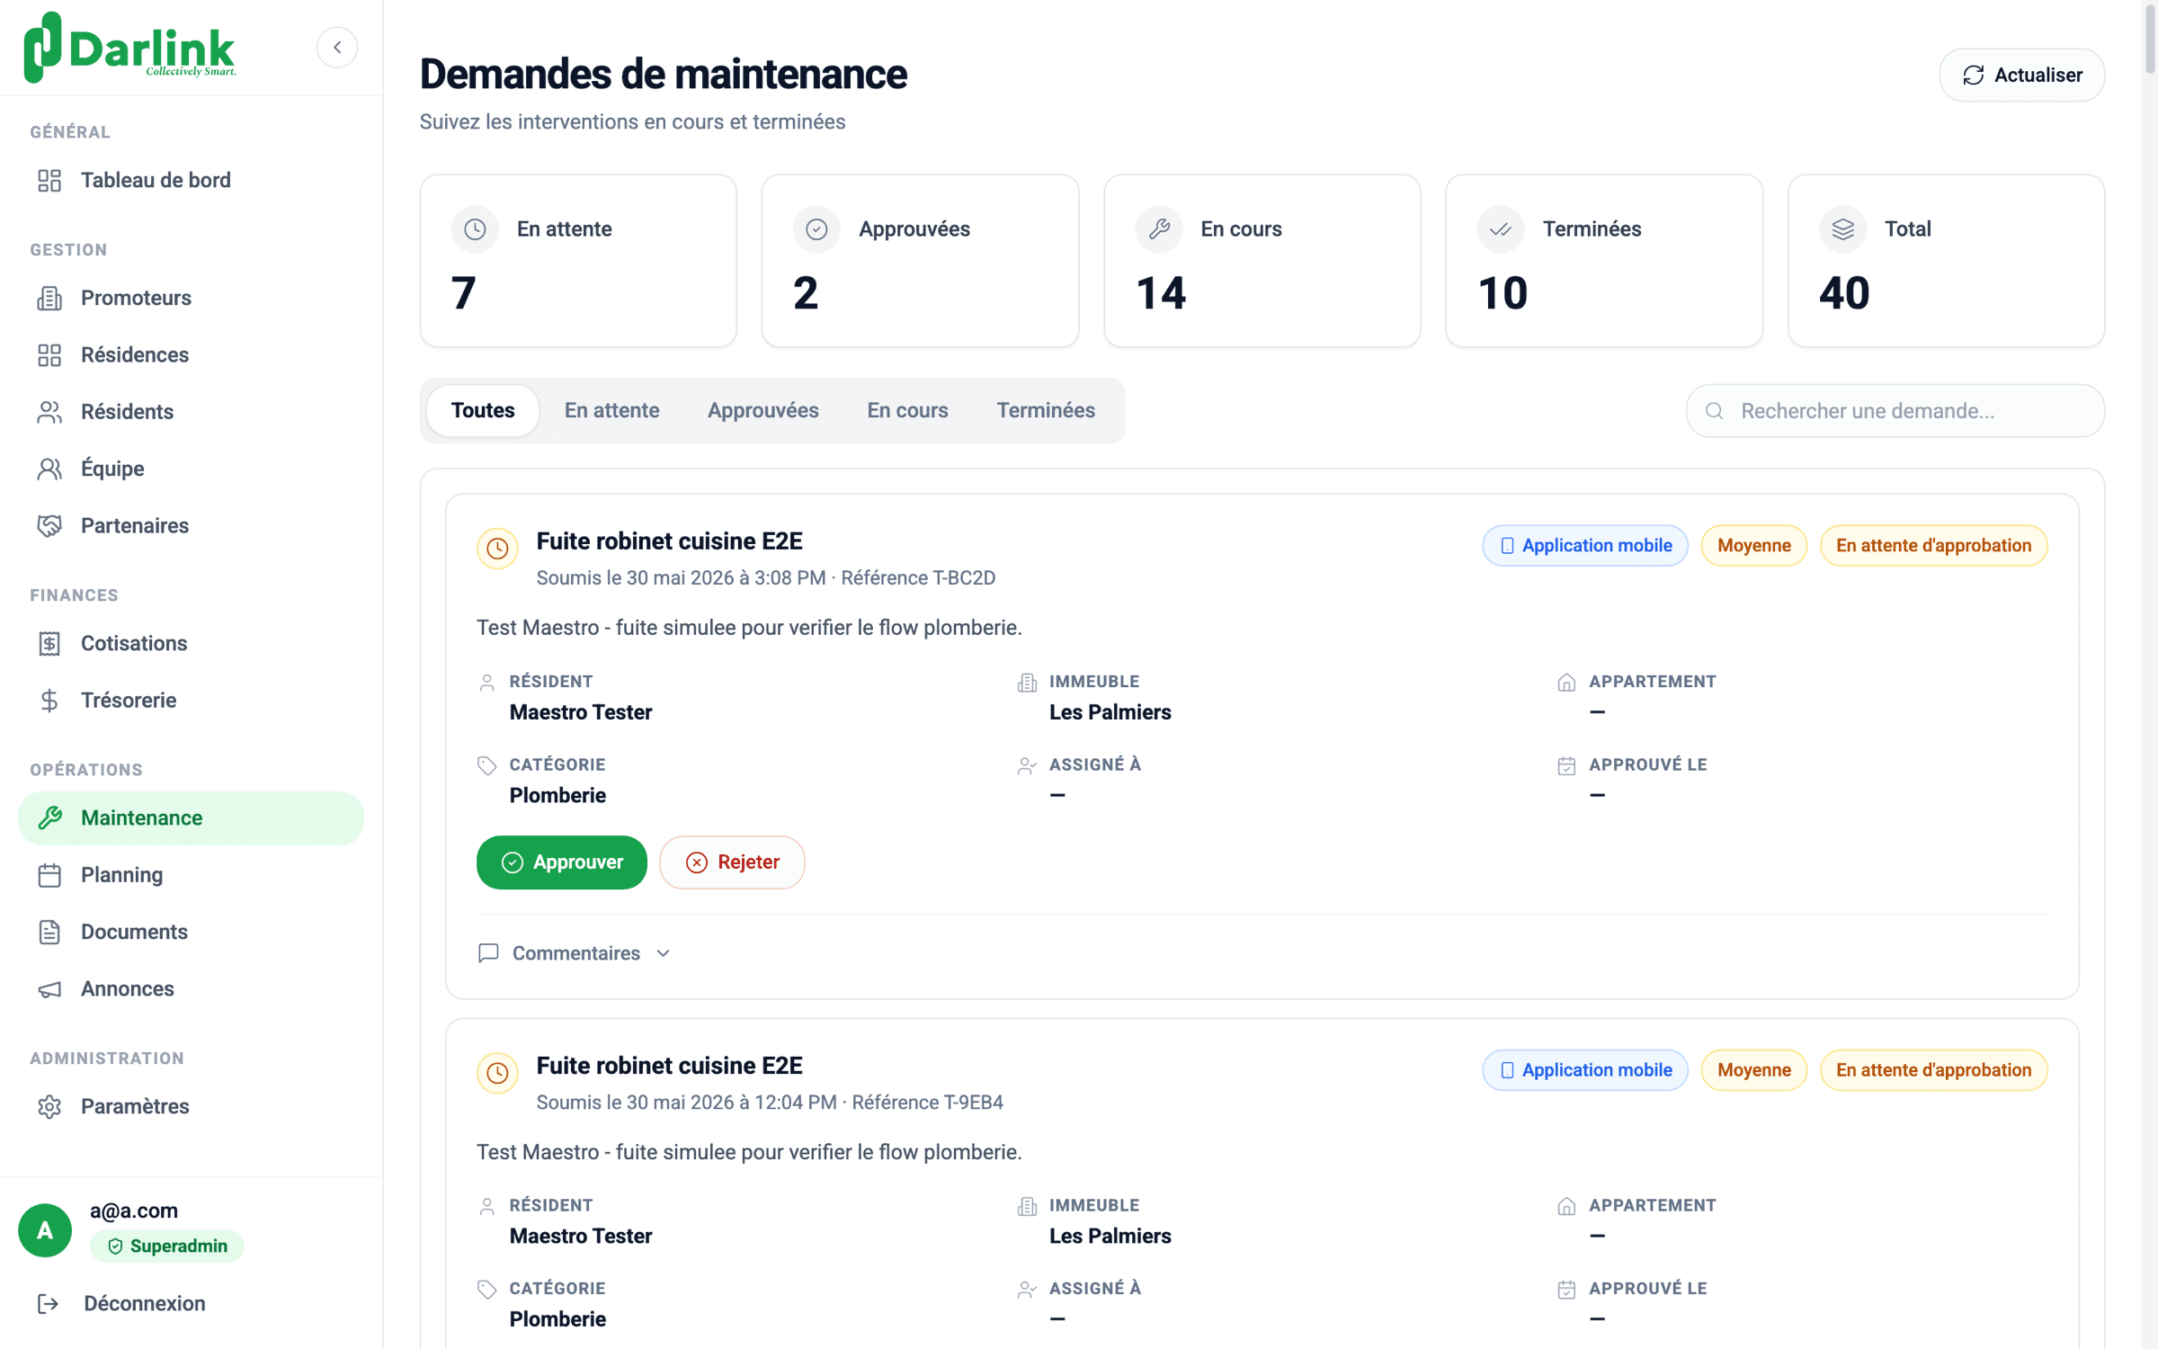This screenshot has height=1349, width=2158.
Task: Click Application mobile badge on T-BC2D request
Action: tap(1585, 545)
